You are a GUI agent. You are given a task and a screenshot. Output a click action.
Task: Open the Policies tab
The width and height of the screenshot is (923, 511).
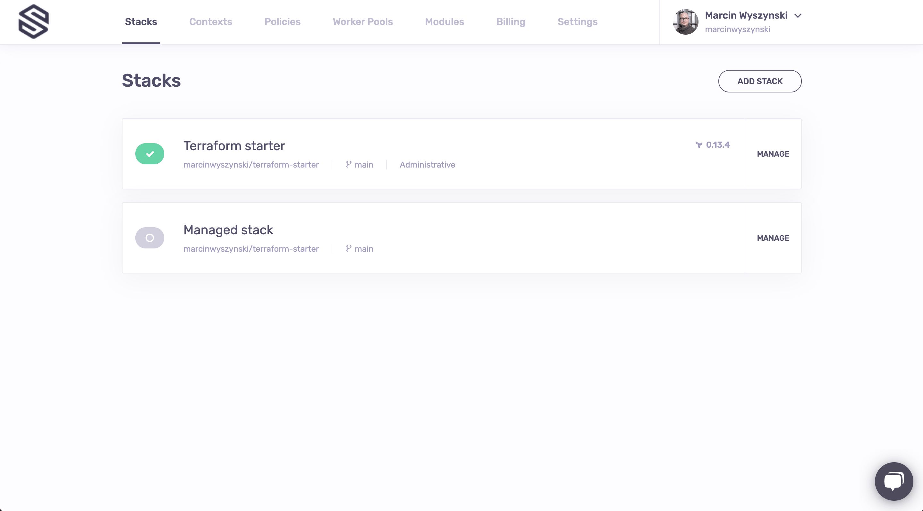(x=282, y=22)
